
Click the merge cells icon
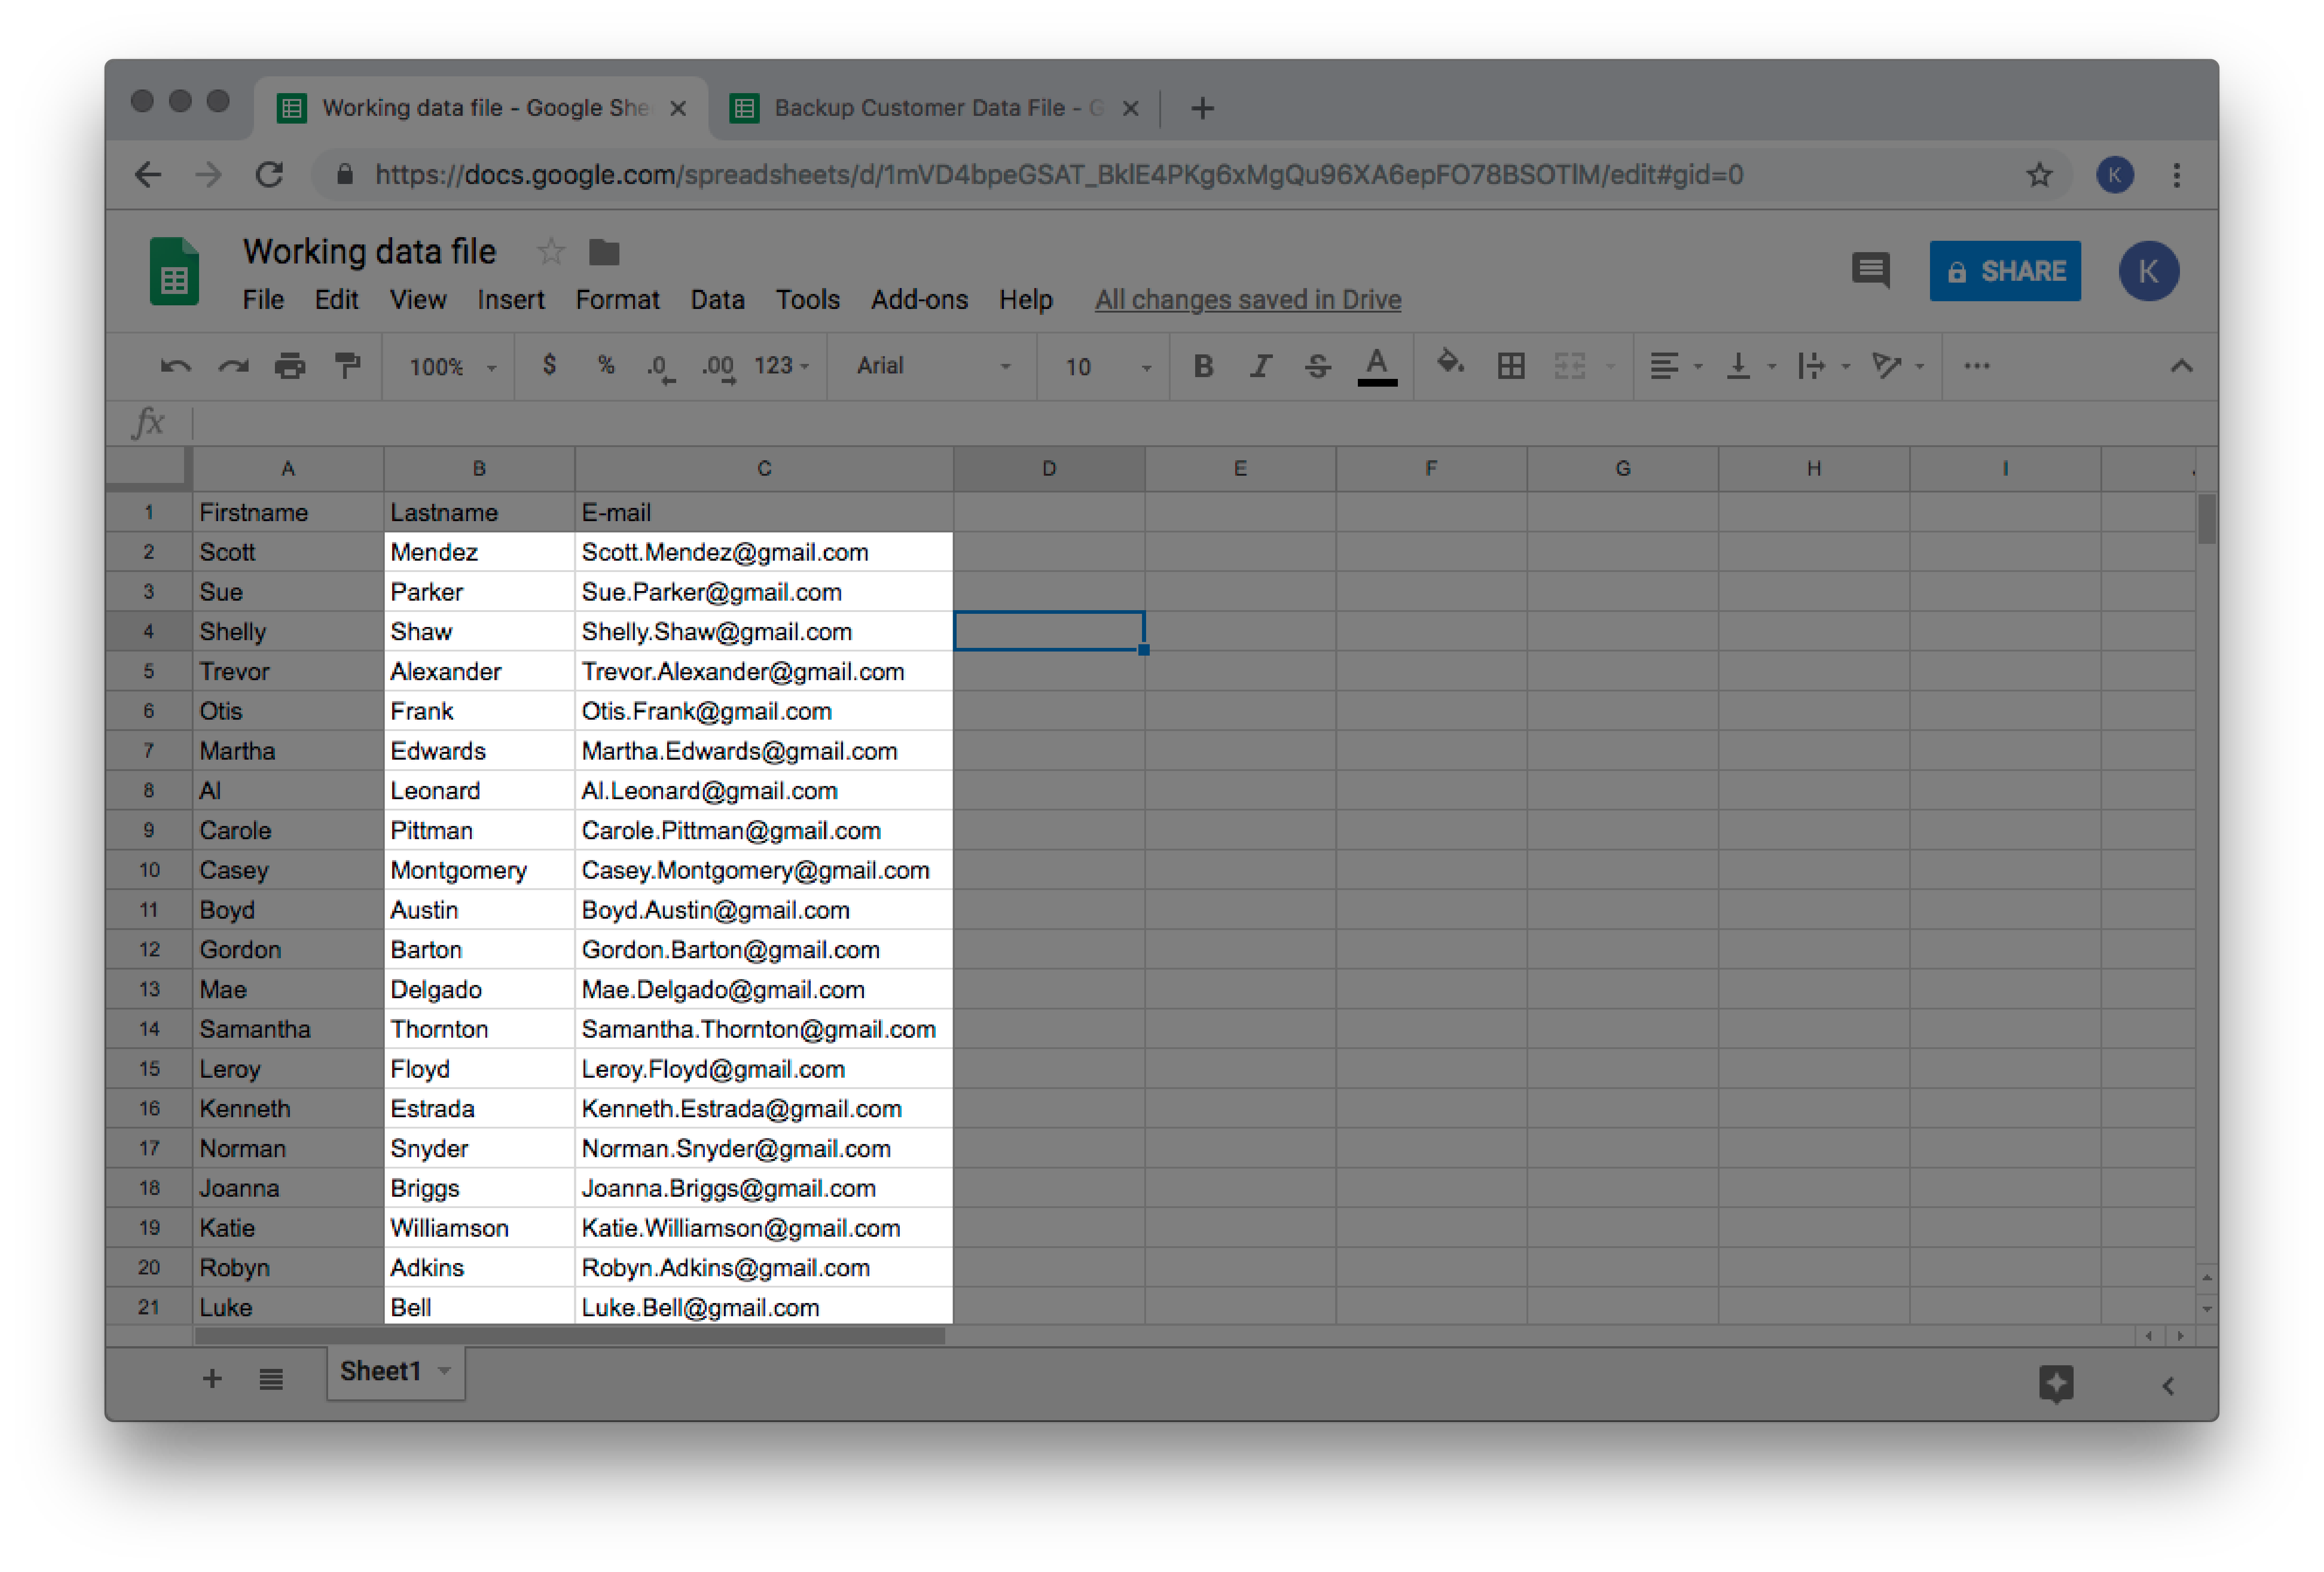[1570, 366]
